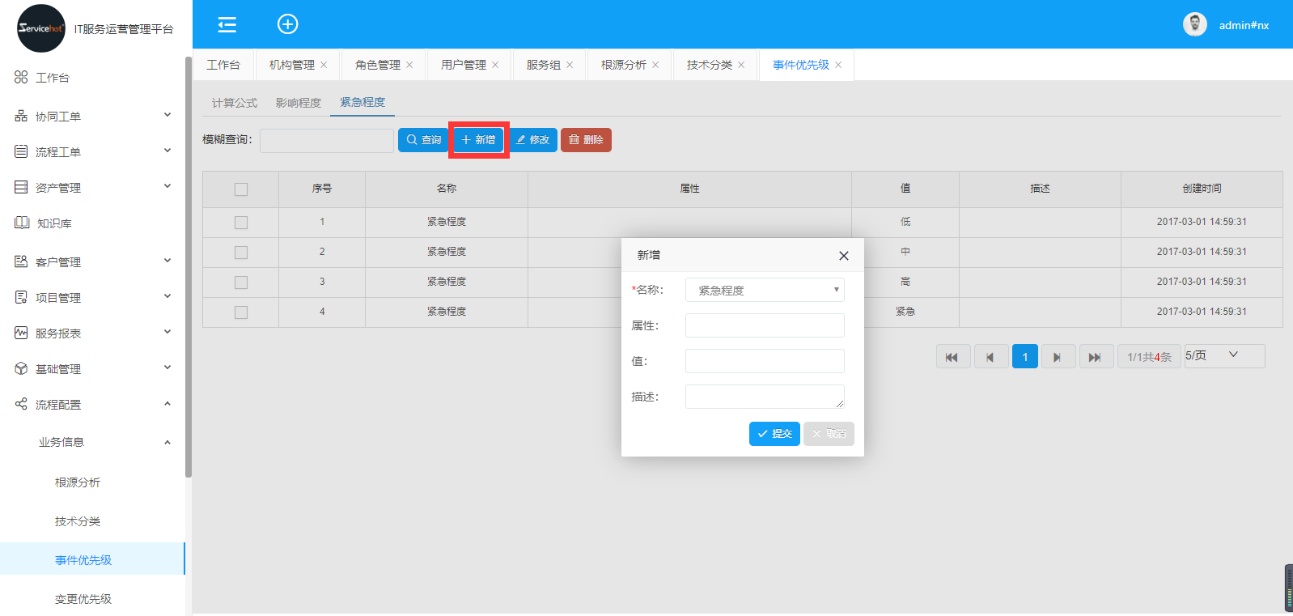Switch to the 影响程度 tab
The height and width of the screenshot is (616, 1293).
point(299,103)
